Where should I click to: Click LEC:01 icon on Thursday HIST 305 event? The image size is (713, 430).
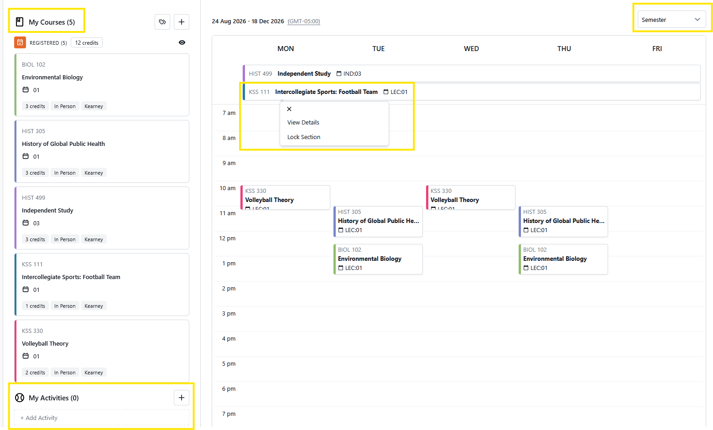526,230
